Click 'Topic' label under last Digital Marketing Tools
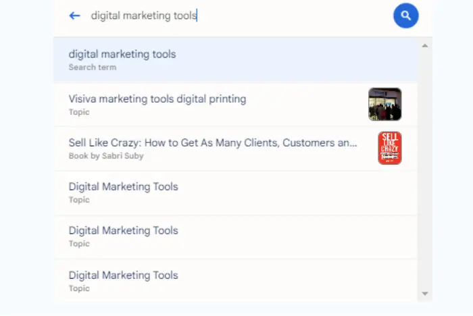The height and width of the screenshot is (316, 473). pyautogui.click(x=78, y=288)
